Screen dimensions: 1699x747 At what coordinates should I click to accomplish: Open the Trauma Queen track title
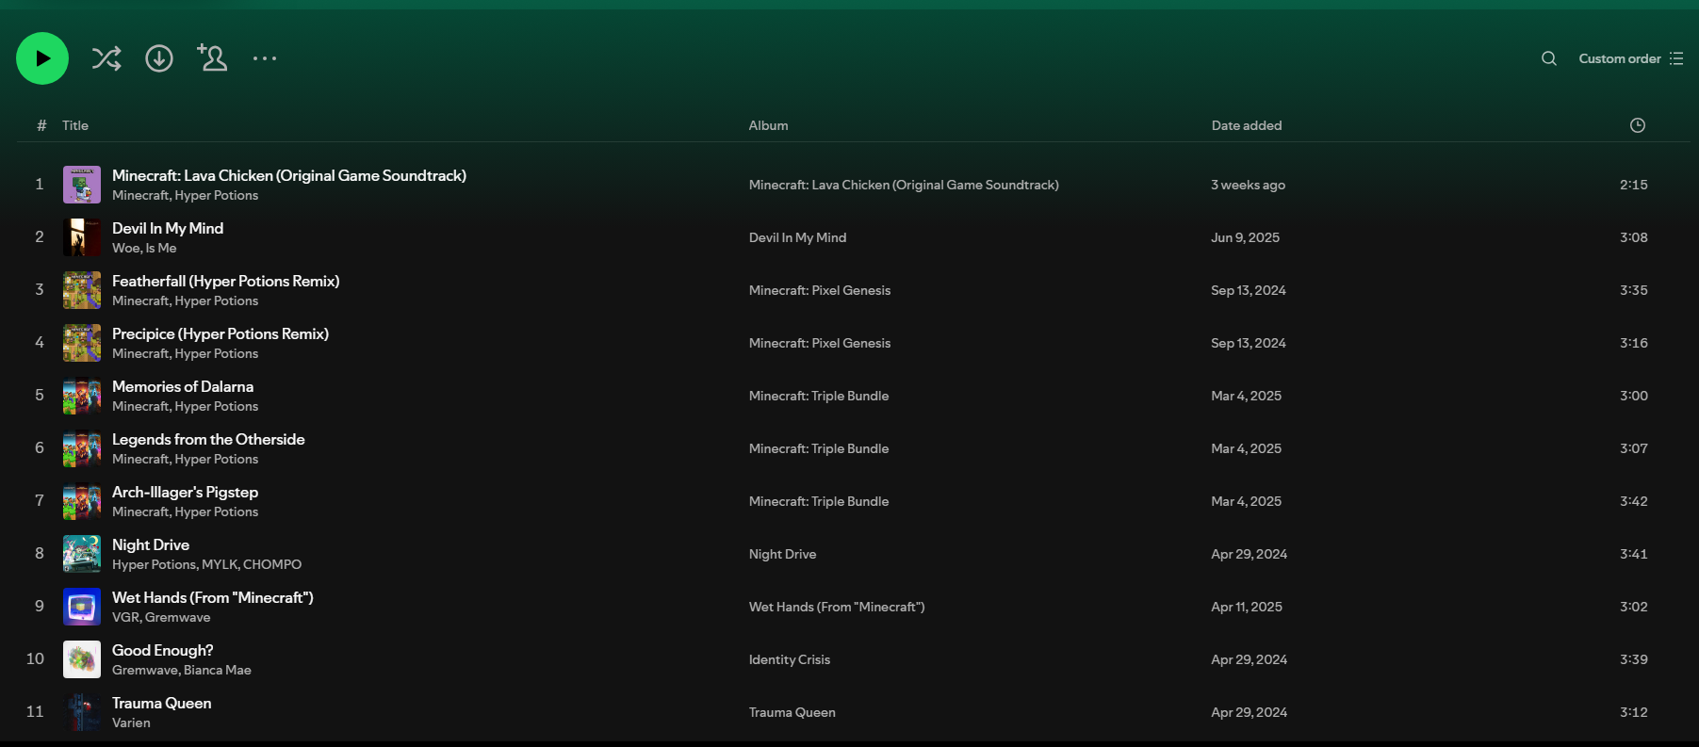click(162, 703)
